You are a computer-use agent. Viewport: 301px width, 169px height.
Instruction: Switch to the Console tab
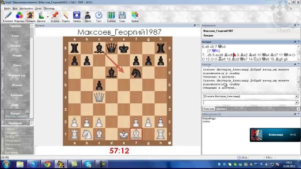pyautogui.click(x=208, y=109)
